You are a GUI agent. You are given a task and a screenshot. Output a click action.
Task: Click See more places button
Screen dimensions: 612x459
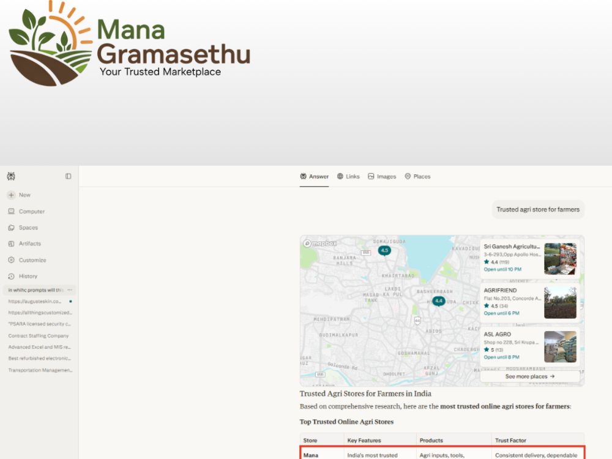529,376
